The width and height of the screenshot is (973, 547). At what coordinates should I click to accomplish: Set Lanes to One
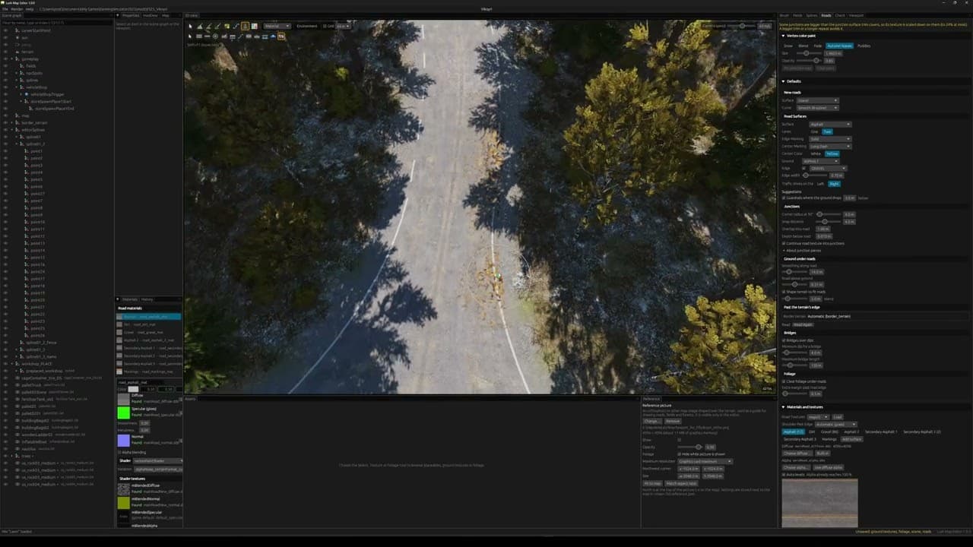[814, 131]
